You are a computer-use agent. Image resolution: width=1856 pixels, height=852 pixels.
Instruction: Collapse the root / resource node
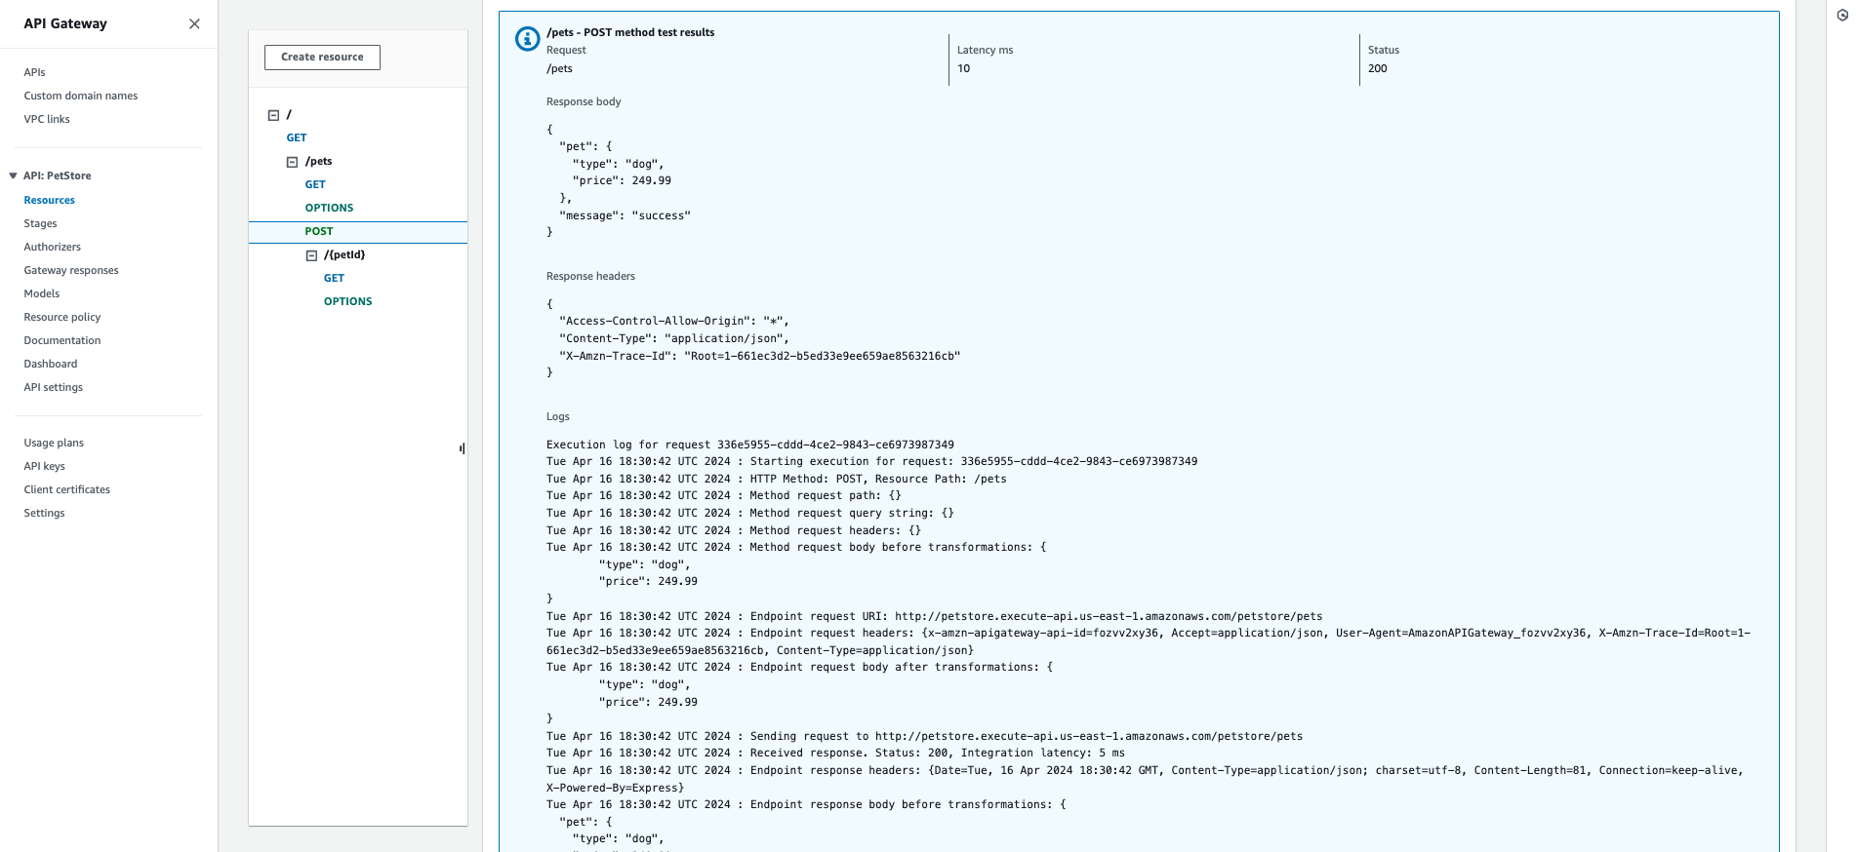pyautogui.click(x=274, y=114)
